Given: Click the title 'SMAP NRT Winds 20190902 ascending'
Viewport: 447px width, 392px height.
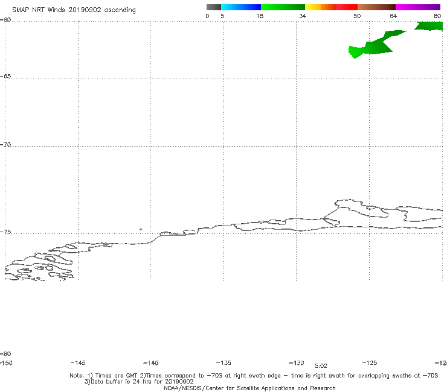Looking at the screenshot, I should (74, 10).
